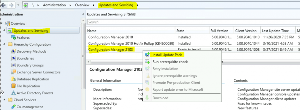300x110 pixels.
Task: Click Retry installation menu entry
Action: click(x=165, y=69)
